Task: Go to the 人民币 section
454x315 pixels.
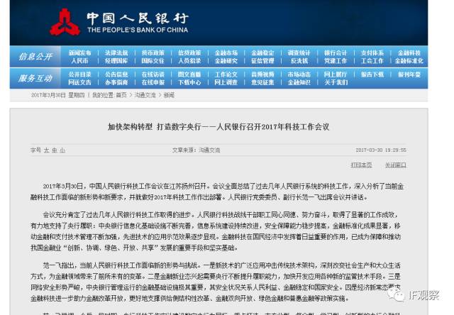Action: pos(79,61)
